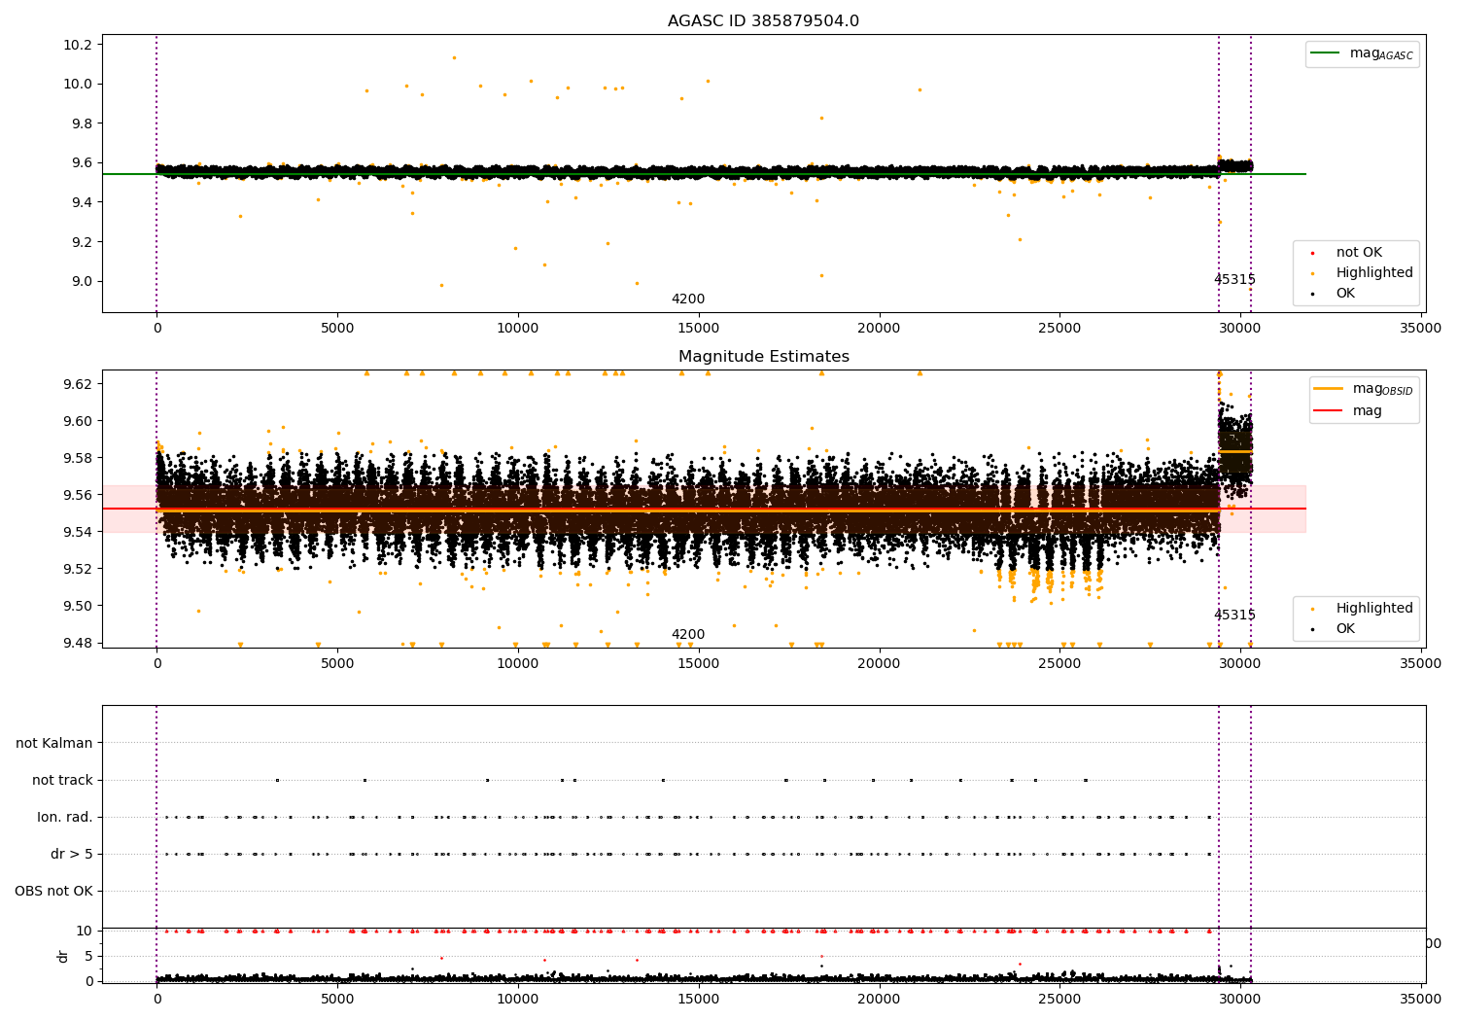Click the 10.2 y-axis tick of the top plot
This screenshot has height=1021, width=1458.
[x=78, y=45]
